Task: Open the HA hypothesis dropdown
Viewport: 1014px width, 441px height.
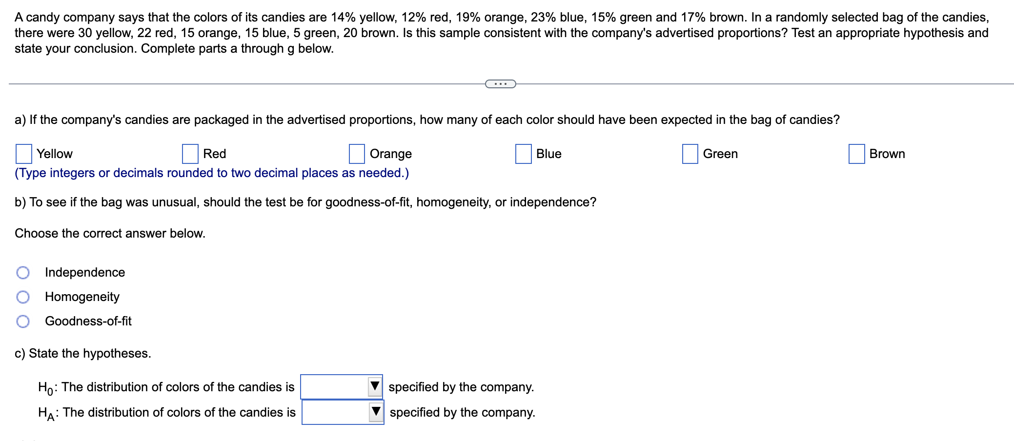Action: pyautogui.click(x=337, y=411)
